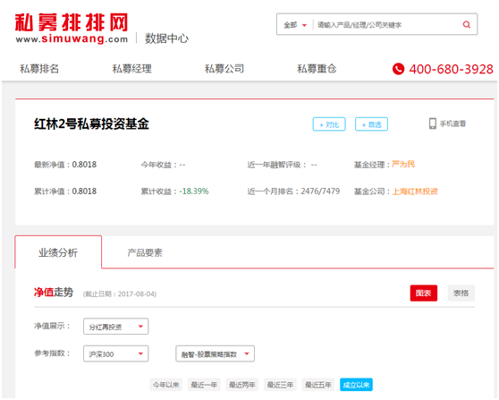Screen dimensions: 499x400
Task: Click the mobile phone view icon
Action: coord(433,123)
